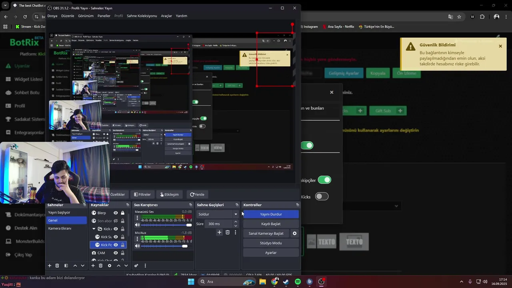
Task: Open OBS settings via Ayarlar button
Action: (271, 253)
